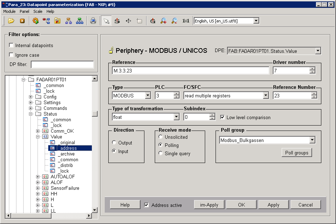Enable the Internal datapoints checkbox
The height and width of the screenshot is (224, 336).
click(11, 45)
